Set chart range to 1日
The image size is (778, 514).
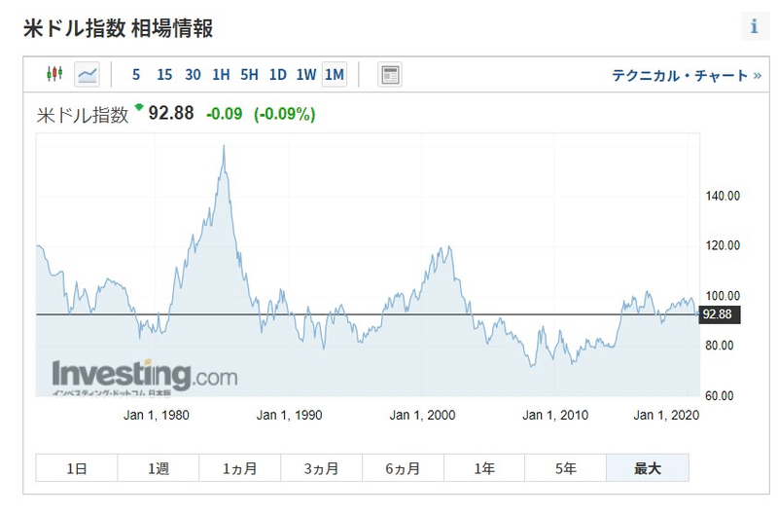pyautogui.click(x=77, y=468)
